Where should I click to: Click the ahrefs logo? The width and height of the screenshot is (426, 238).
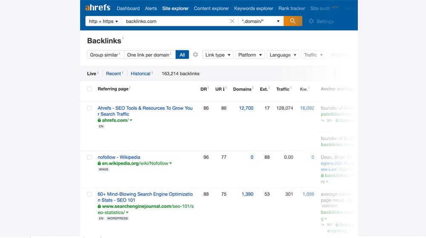click(98, 8)
